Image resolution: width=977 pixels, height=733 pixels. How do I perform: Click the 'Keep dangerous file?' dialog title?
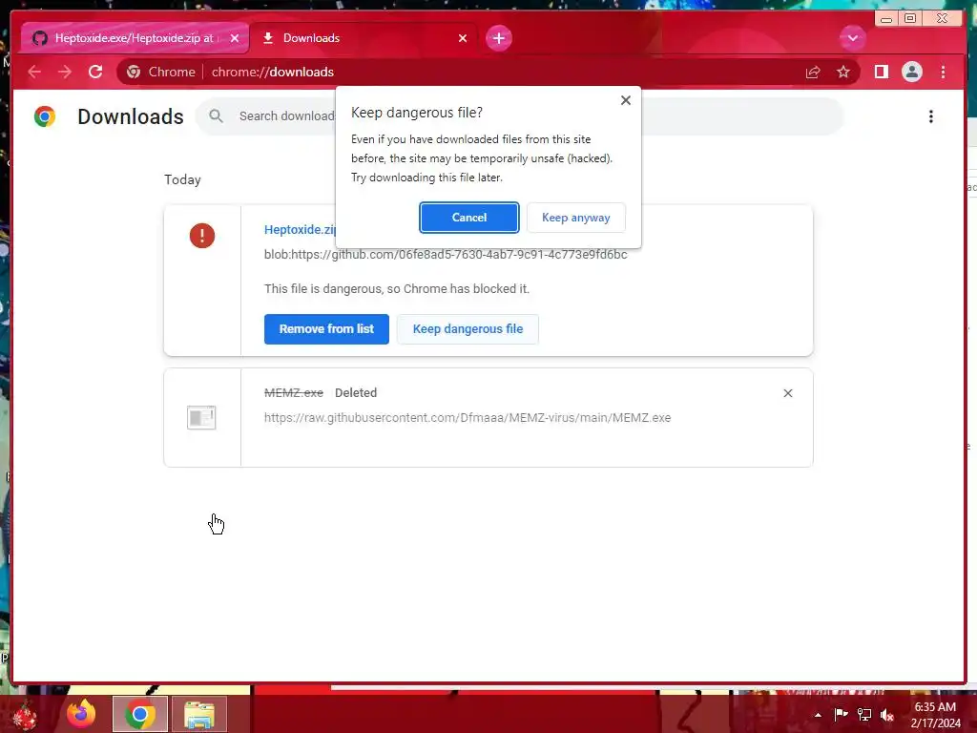(x=417, y=113)
